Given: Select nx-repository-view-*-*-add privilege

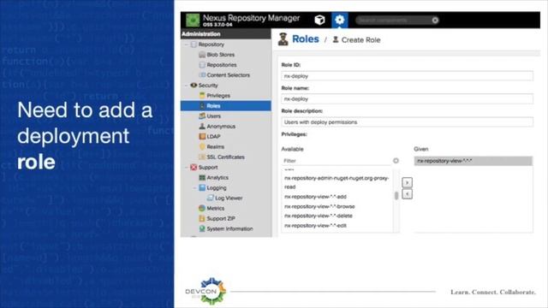Looking at the screenshot, I should click(x=315, y=197).
